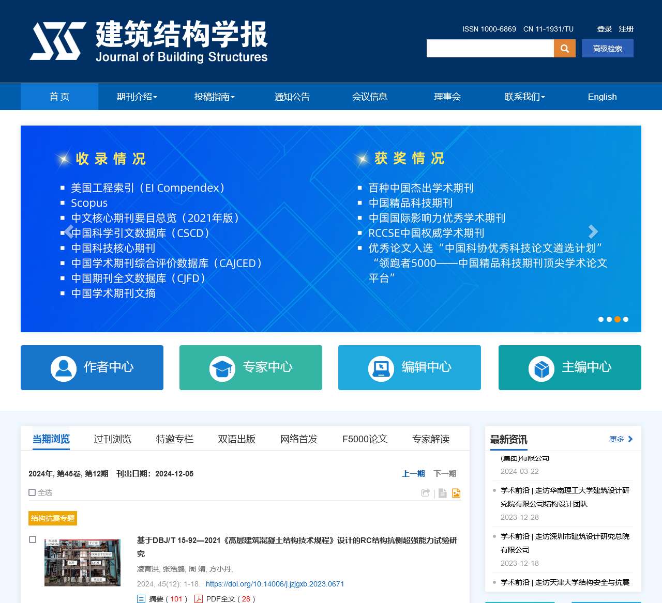Select the second banner pagination dot

tap(609, 319)
